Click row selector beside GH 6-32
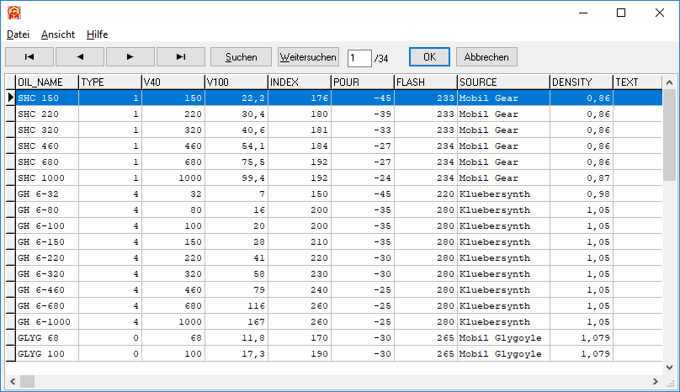Viewport: 680px width, 392px height. tap(11, 194)
